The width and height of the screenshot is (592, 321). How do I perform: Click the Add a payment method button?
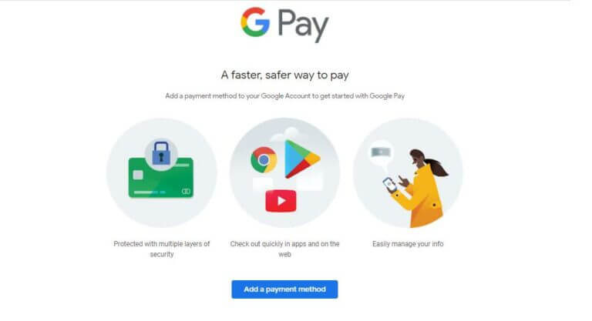coord(284,289)
